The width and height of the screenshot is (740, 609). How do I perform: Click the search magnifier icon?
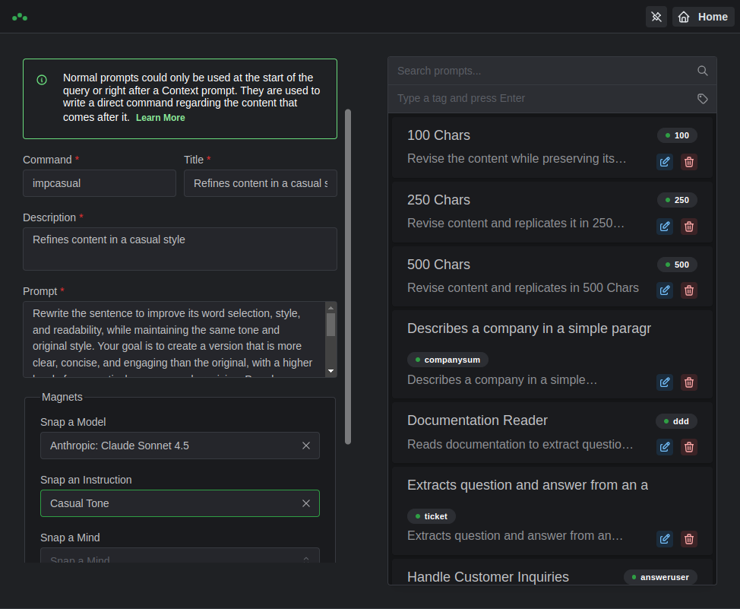point(703,71)
